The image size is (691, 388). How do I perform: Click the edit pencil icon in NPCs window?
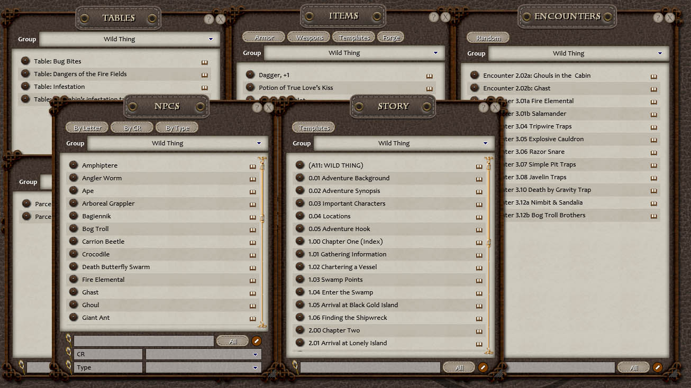tap(257, 341)
